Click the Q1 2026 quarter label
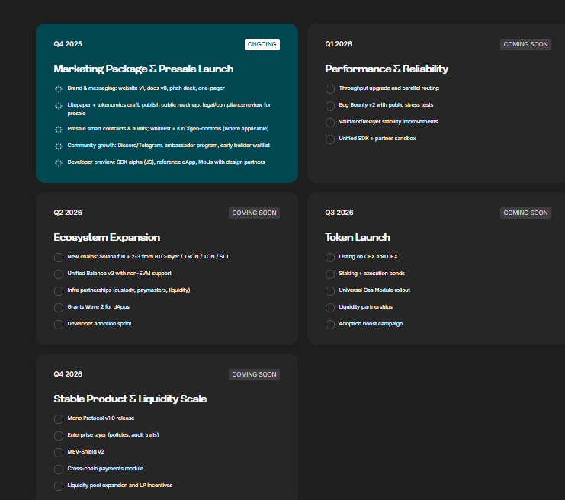Viewport: 565px width, 500px height. pyautogui.click(x=339, y=44)
